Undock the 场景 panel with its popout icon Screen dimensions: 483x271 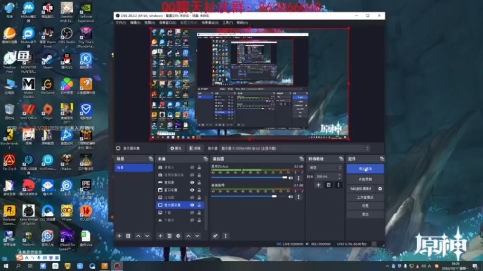pos(150,159)
